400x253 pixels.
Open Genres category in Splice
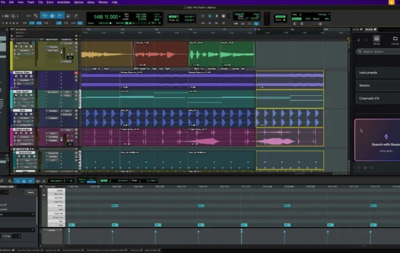(x=378, y=86)
